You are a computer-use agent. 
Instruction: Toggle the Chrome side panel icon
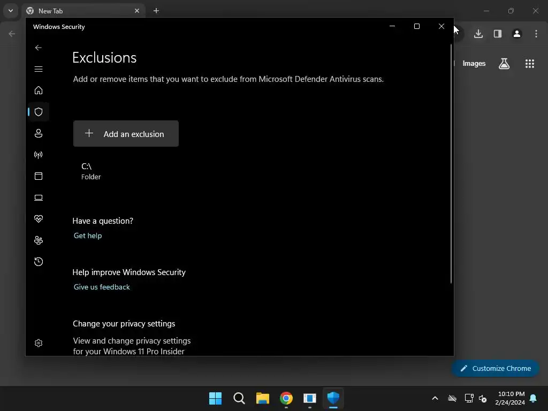pos(498,34)
